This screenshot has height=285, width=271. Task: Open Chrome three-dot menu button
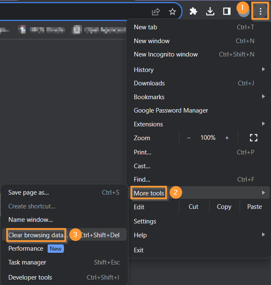pyautogui.click(x=260, y=11)
